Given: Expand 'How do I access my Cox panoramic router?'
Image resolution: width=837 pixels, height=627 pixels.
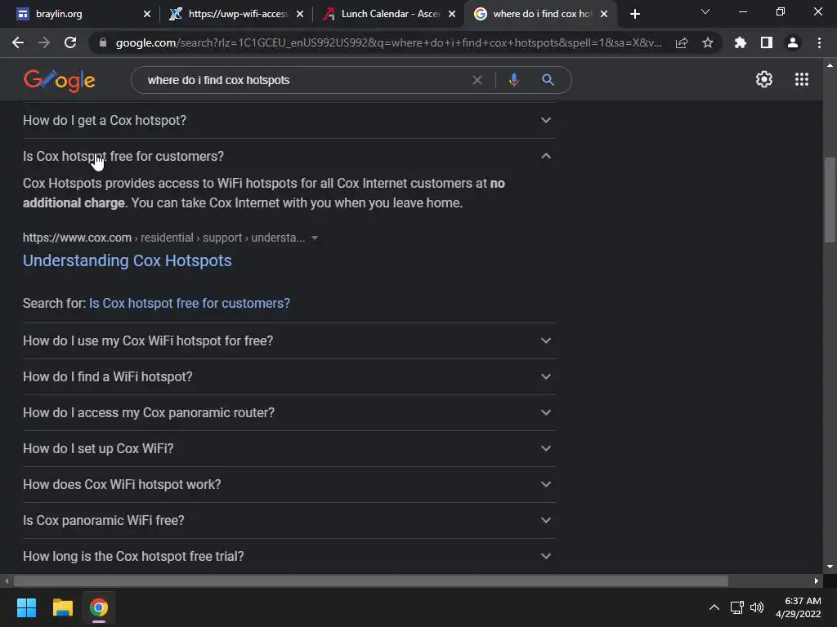Looking at the screenshot, I should [289, 412].
